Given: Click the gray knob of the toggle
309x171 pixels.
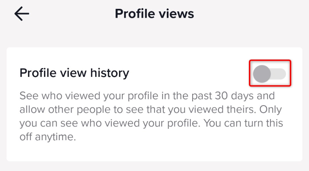Looking at the screenshot, I should click(262, 74).
